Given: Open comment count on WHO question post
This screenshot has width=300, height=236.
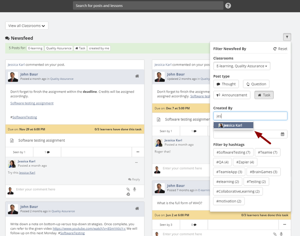Looking at the screenshot, I should pos(194,225).
